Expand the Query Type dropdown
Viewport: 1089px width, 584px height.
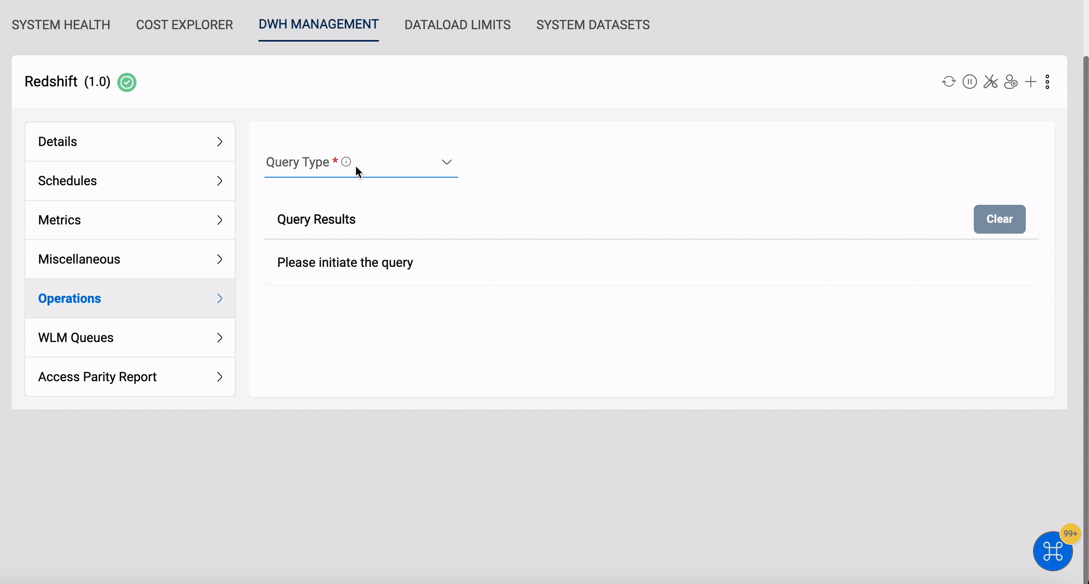[x=447, y=162]
